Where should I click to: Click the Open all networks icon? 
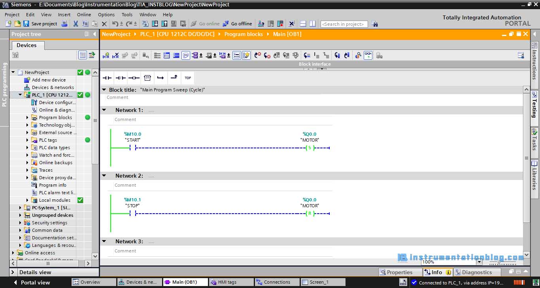click(167, 55)
